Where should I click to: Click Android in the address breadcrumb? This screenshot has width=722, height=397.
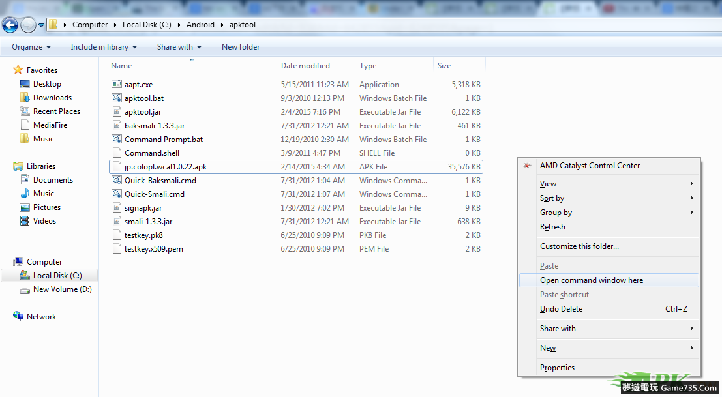[x=200, y=25]
